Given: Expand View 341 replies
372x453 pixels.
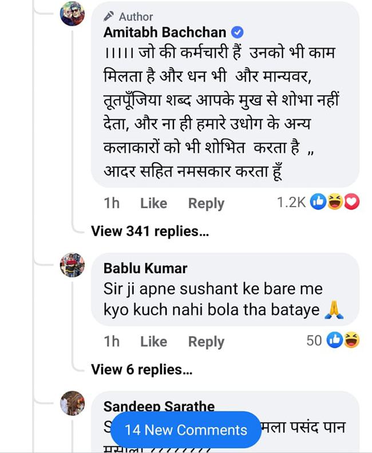Looking at the screenshot, I should [x=150, y=231].
